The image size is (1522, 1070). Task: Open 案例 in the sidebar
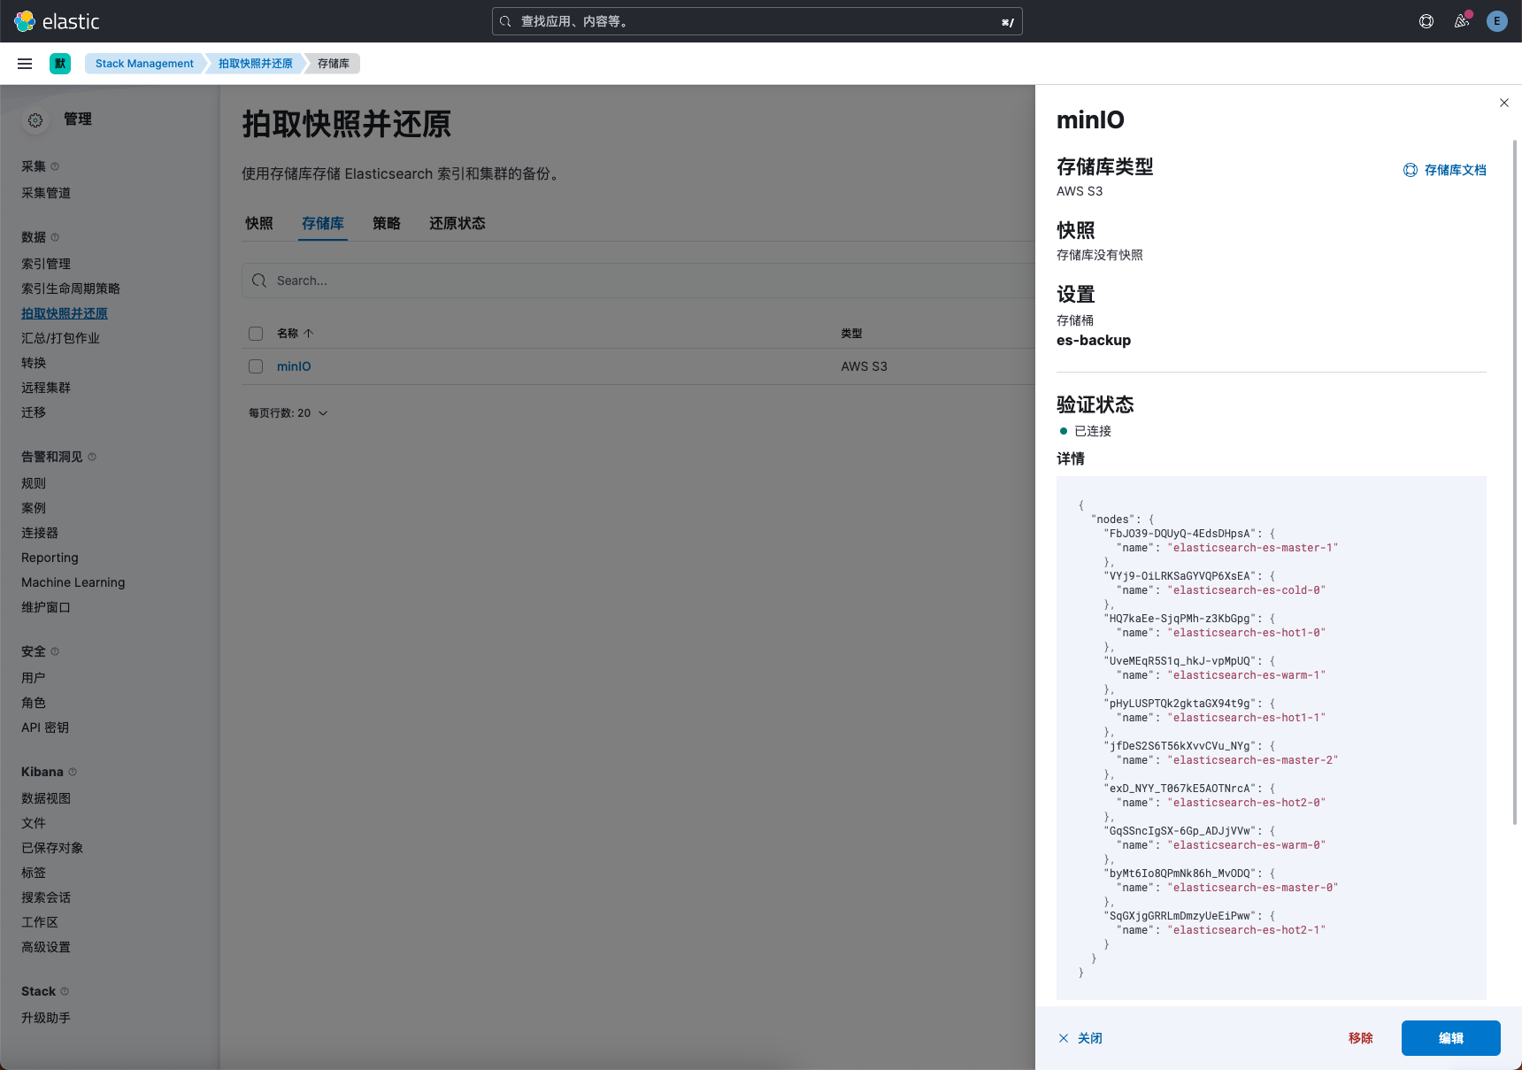pos(34,508)
